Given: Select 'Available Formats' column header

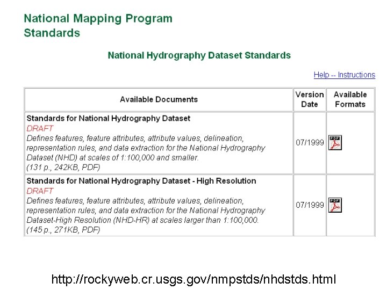Looking at the screenshot, I should click(x=350, y=99).
